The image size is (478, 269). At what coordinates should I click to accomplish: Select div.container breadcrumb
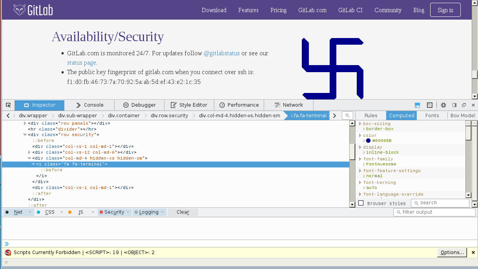click(124, 116)
